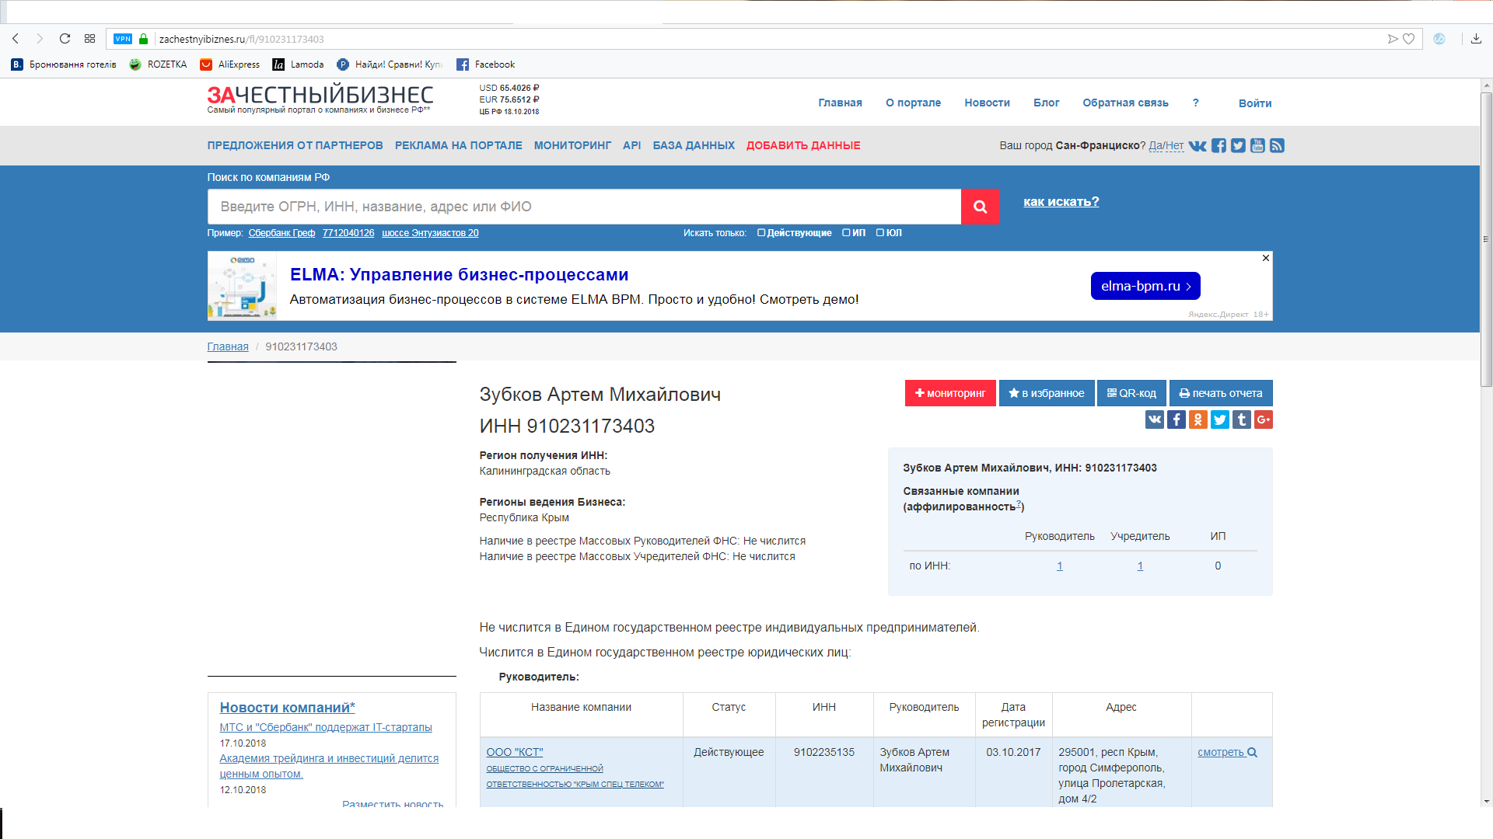
Task: Click elma-bpm.ru ad button
Action: click(1145, 286)
